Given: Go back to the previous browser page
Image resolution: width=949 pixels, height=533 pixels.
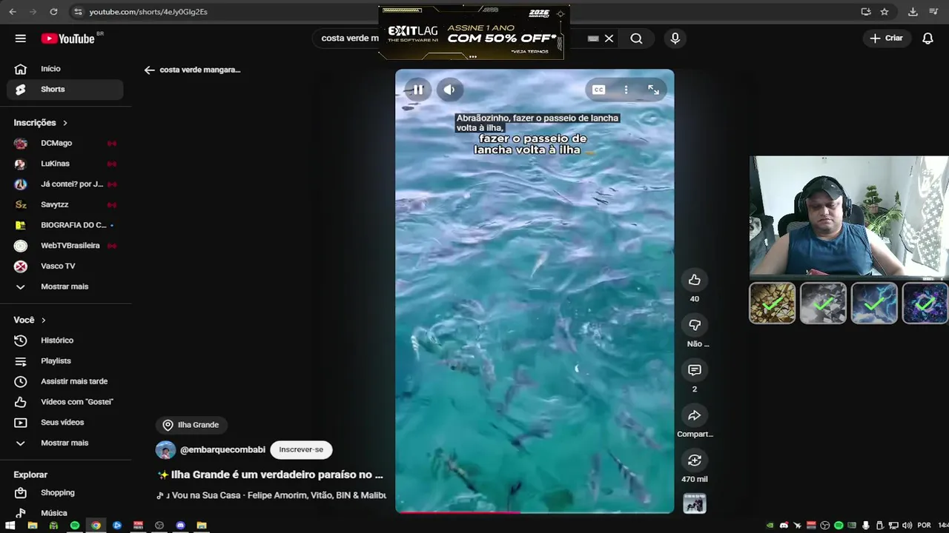Looking at the screenshot, I should coord(13,12).
